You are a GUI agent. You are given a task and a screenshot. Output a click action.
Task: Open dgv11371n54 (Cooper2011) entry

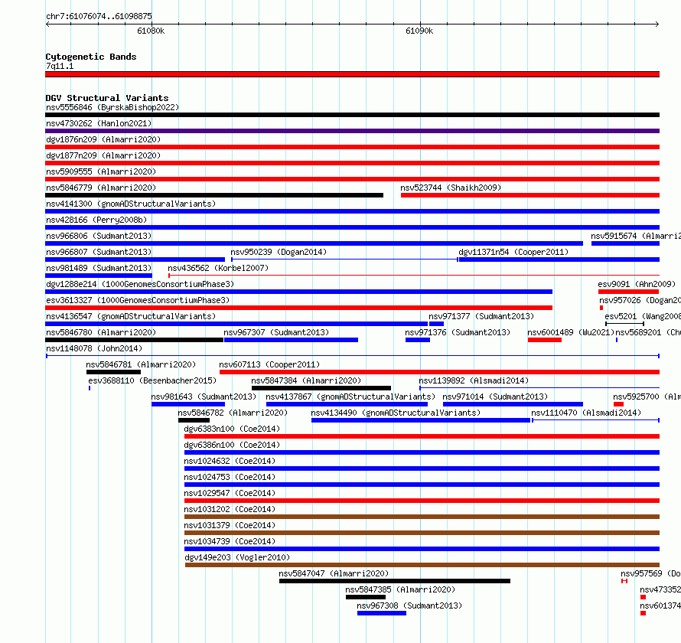(x=513, y=252)
